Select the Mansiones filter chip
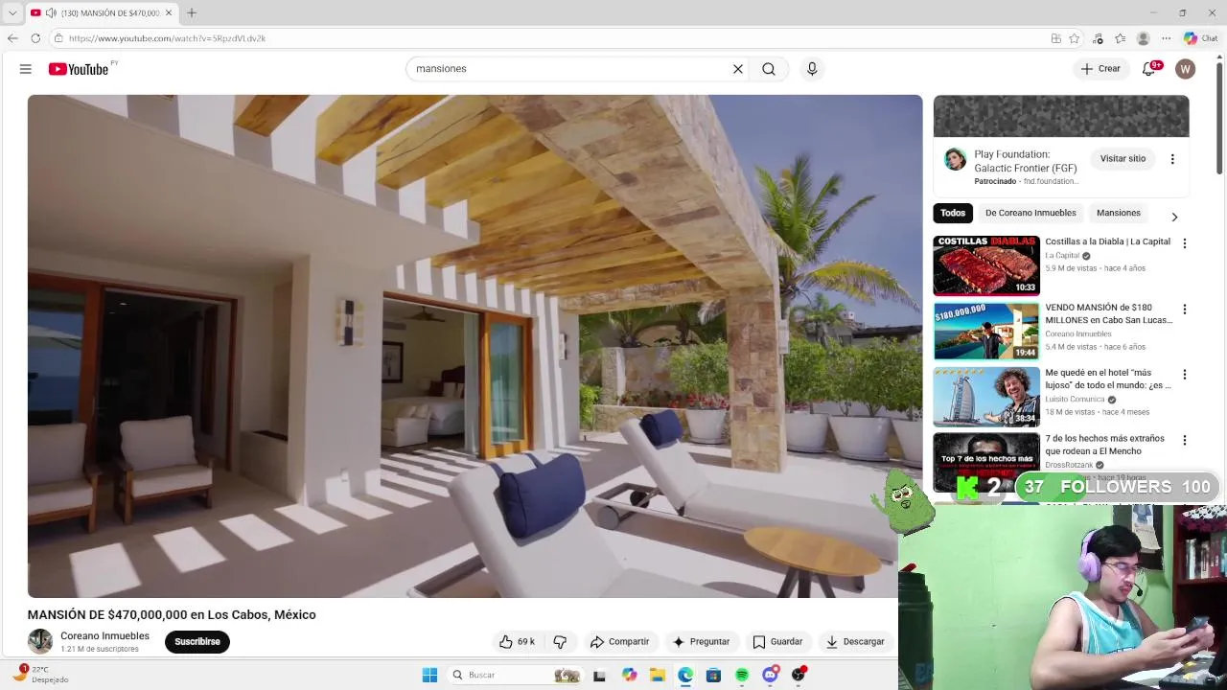Screen dimensions: 1227x690 click(x=1119, y=213)
